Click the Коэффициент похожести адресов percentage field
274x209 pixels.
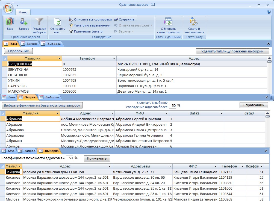click(x=70, y=158)
